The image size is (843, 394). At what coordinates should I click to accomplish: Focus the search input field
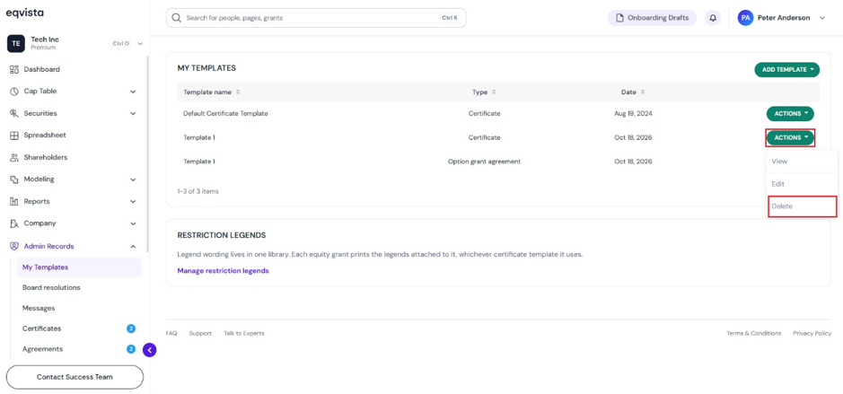coord(316,18)
